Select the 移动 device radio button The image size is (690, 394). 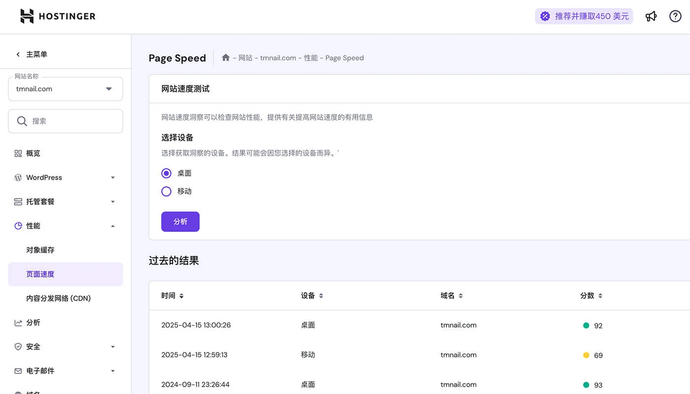tap(166, 191)
